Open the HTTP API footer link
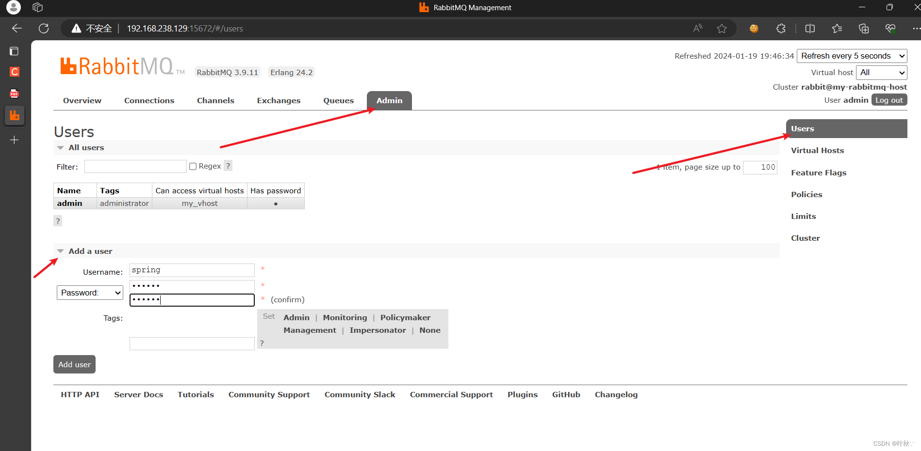The height and width of the screenshot is (451, 921). click(80, 394)
